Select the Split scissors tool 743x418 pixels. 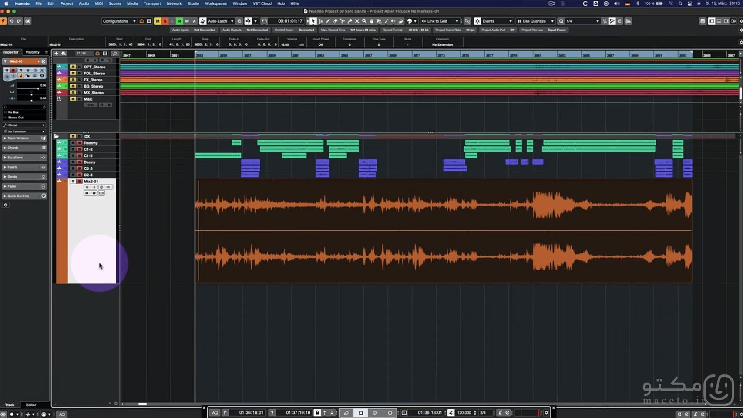coord(343,21)
